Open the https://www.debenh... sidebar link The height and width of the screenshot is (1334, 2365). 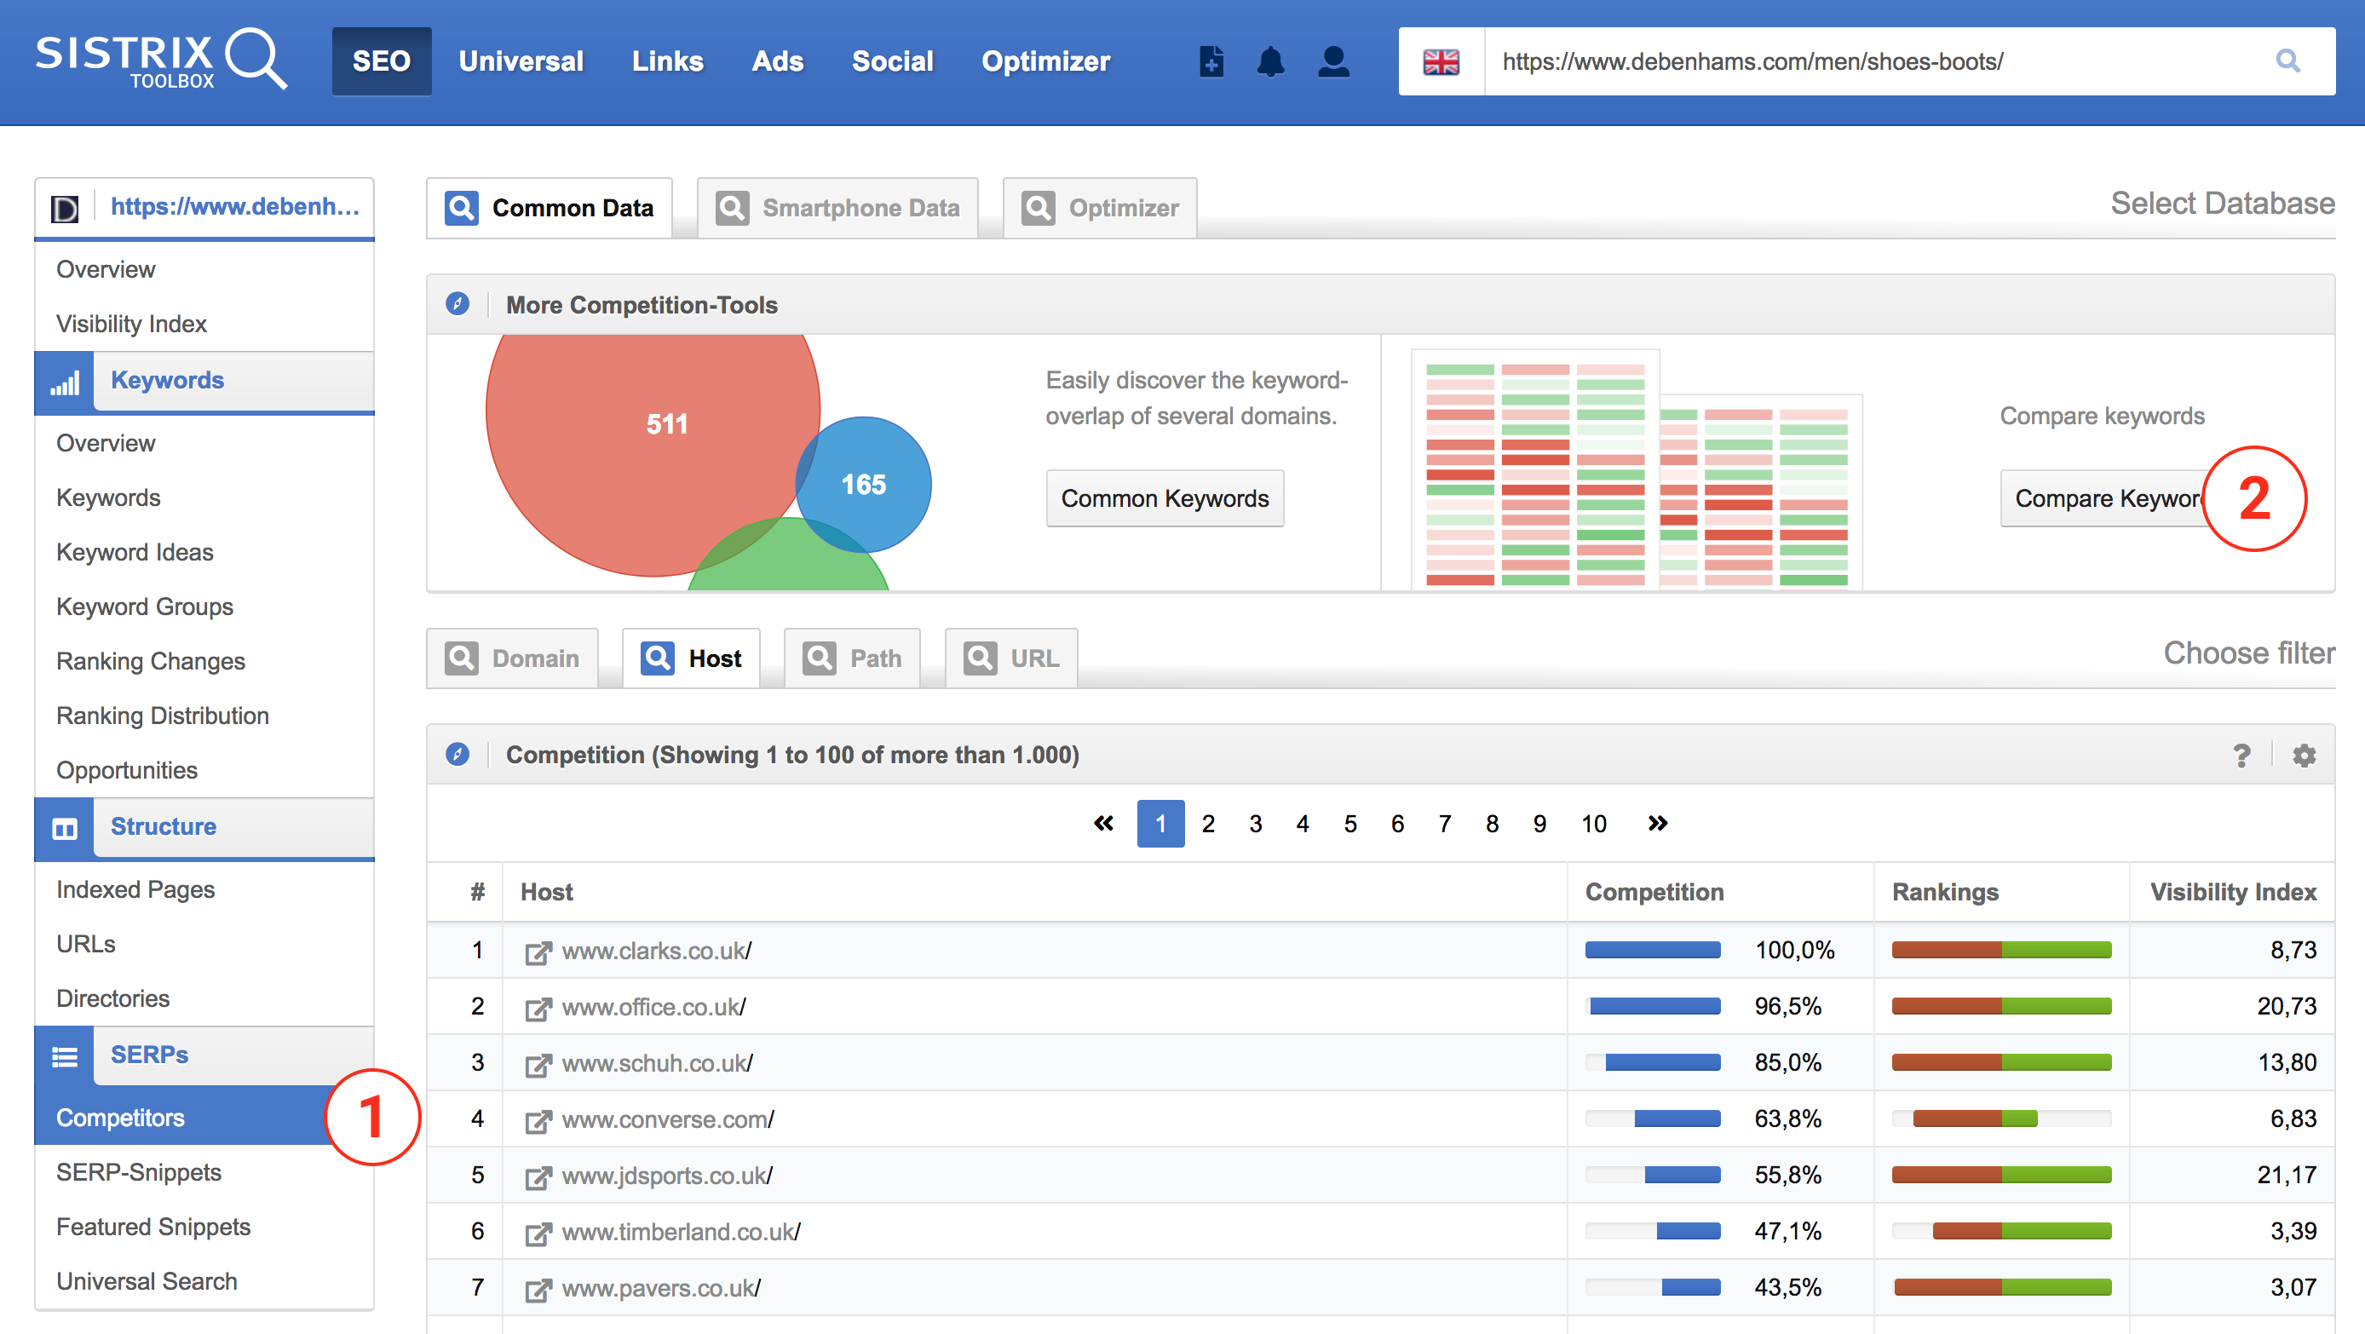click(235, 206)
